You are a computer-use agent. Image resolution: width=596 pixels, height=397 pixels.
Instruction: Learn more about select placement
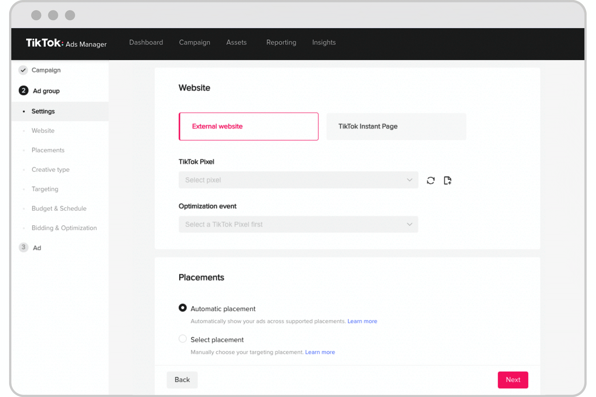click(x=320, y=352)
